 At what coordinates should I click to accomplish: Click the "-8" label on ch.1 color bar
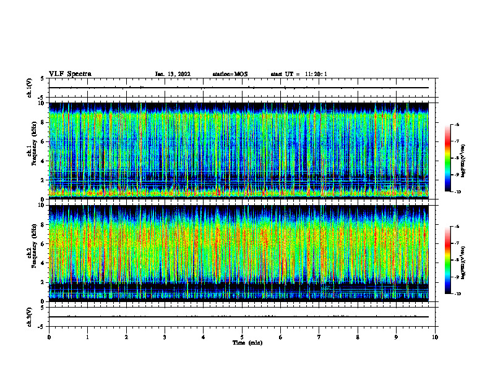457,158
